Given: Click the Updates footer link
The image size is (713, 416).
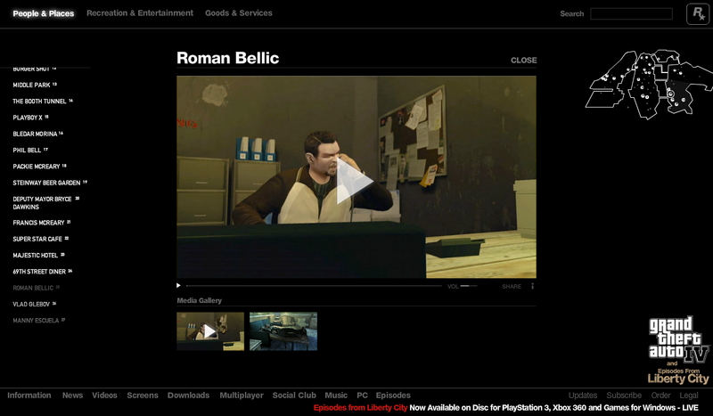Looking at the screenshot, I should click(x=583, y=396).
